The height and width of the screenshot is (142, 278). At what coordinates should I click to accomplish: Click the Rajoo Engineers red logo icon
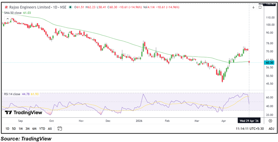coord(6,7)
